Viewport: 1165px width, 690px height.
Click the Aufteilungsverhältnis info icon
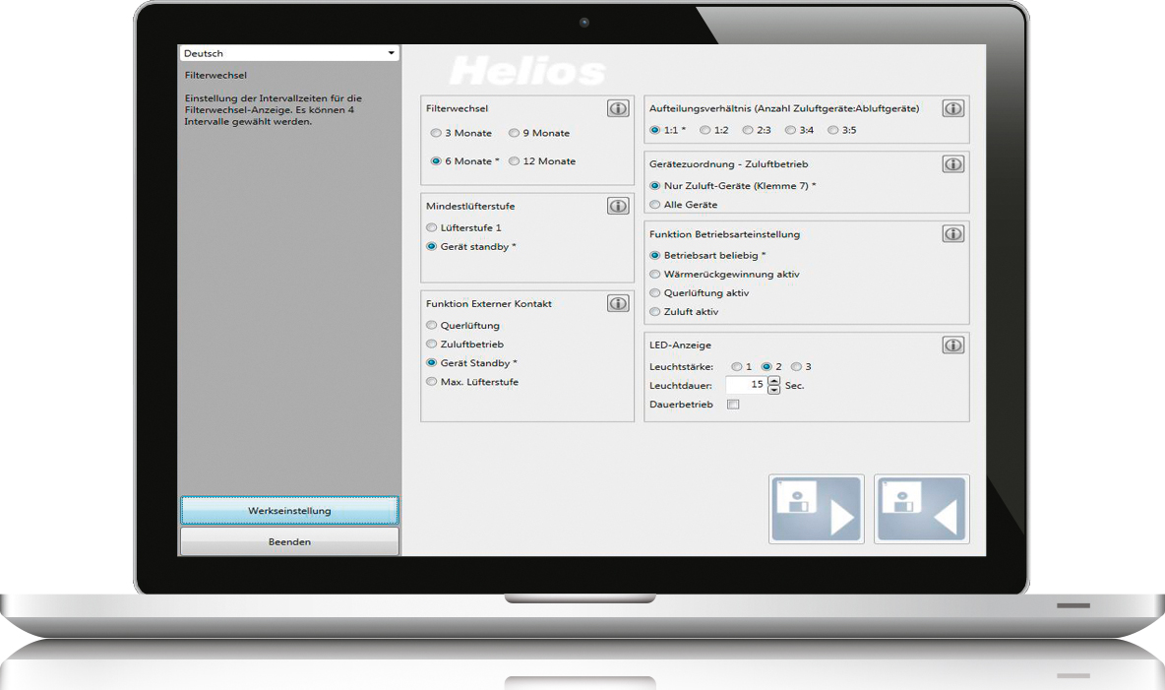pyautogui.click(x=952, y=109)
